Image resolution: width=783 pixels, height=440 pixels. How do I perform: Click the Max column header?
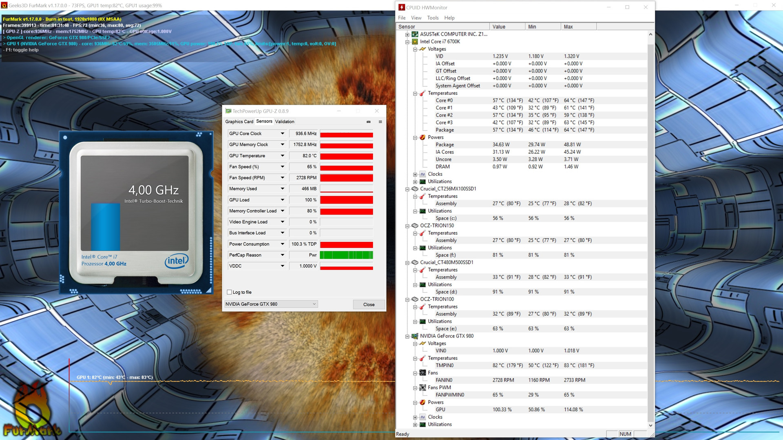point(578,27)
